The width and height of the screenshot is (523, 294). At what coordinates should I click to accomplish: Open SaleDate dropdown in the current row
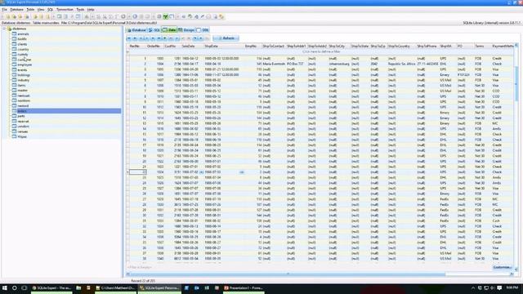202,172
